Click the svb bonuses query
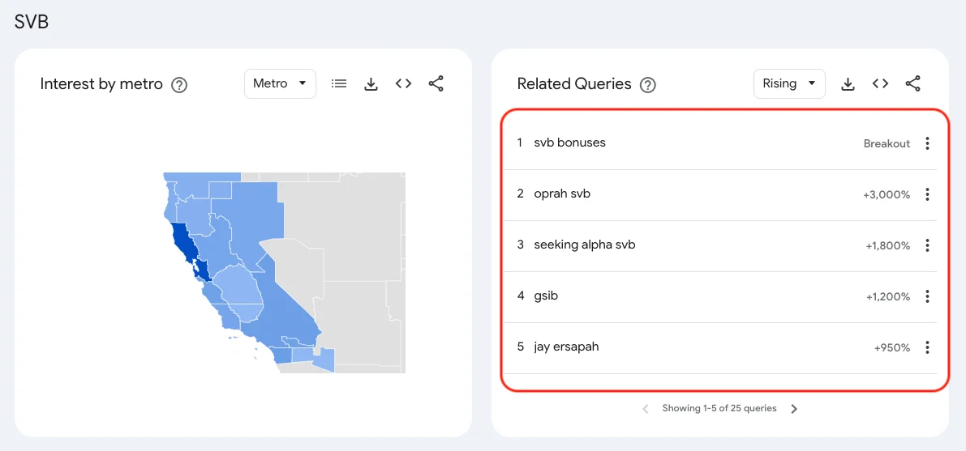The image size is (966, 451). (569, 143)
